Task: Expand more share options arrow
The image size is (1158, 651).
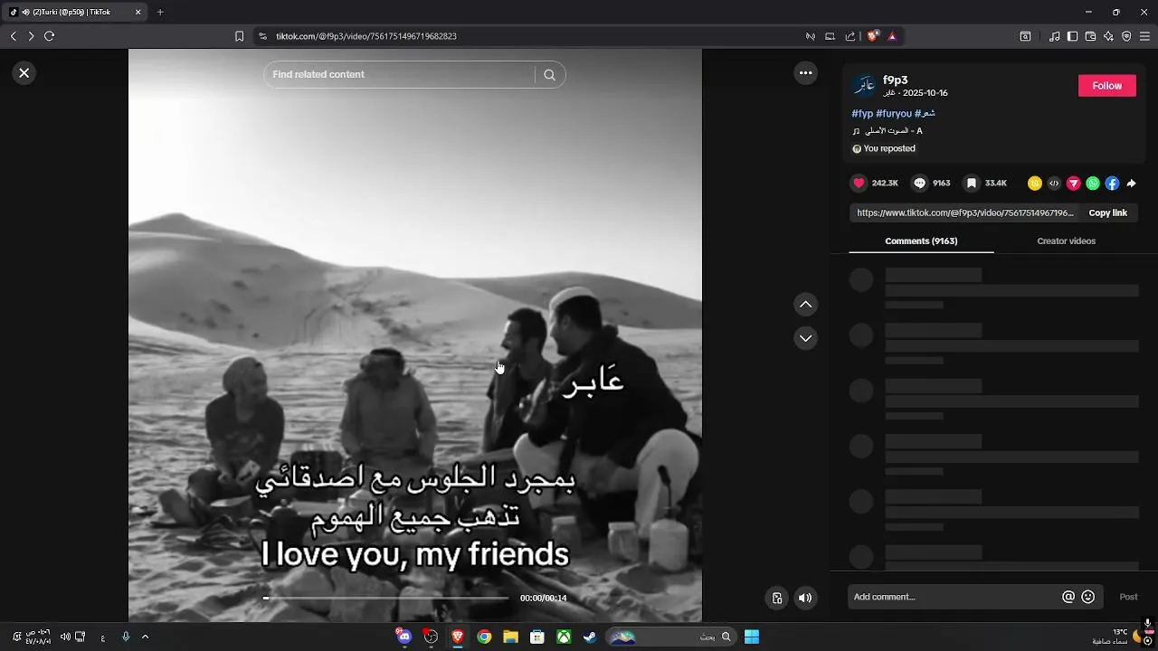Action: [x=1131, y=184]
